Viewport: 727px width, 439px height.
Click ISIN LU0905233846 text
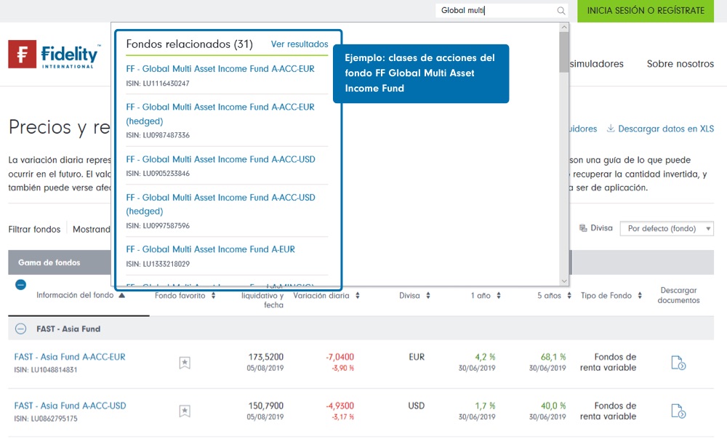coord(158,174)
